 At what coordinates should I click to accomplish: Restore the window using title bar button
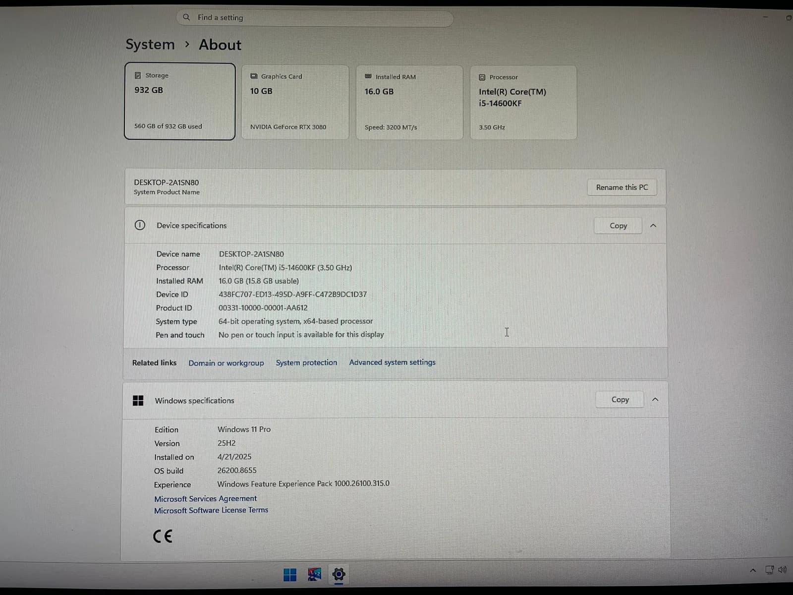[x=788, y=18]
